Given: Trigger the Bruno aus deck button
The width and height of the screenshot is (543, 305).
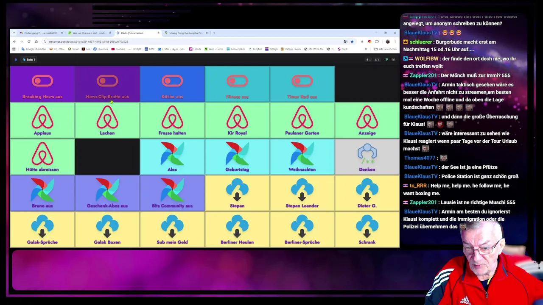Looking at the screenshot, I should tap(42, 193).
